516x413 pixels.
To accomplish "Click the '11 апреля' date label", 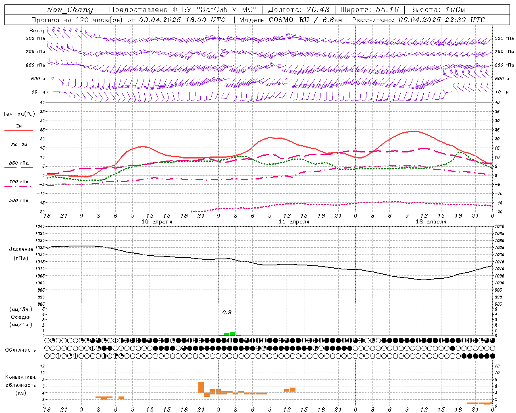I will [294, 222].
